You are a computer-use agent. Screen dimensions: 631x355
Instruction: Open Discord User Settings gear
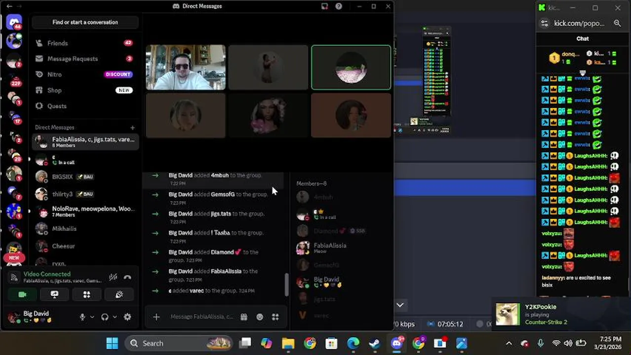coord(127,317)
